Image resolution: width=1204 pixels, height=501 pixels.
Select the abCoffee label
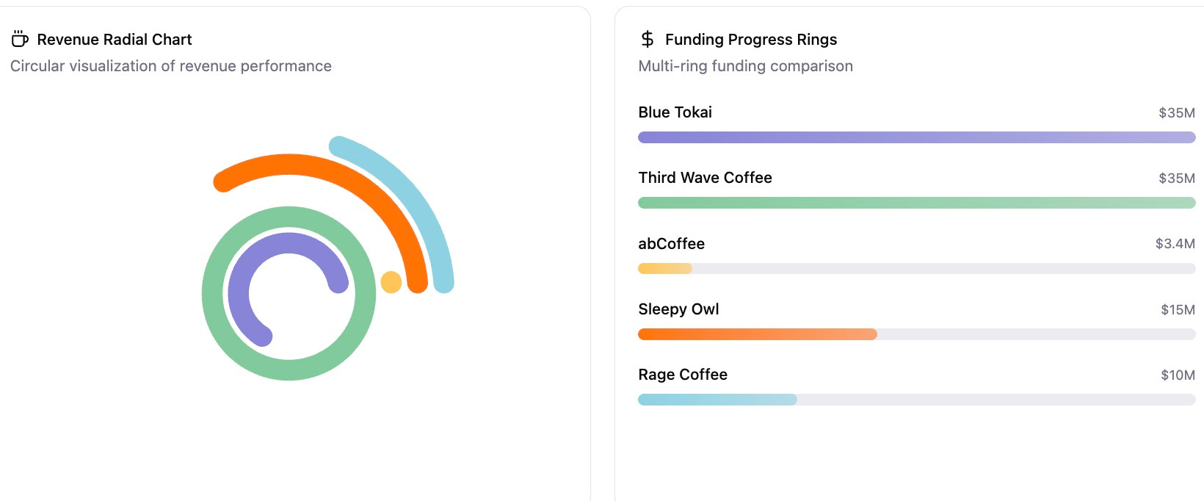[671, 244]
